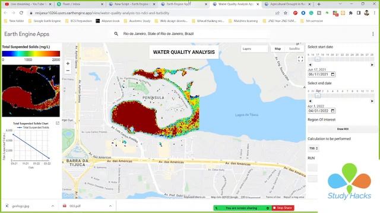The width and height of the screenshot is (380, 213).
Task: Click the TSS color legend bar
Action: (31, 54)
